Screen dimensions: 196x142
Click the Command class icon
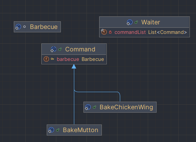(x=54, y=49)
